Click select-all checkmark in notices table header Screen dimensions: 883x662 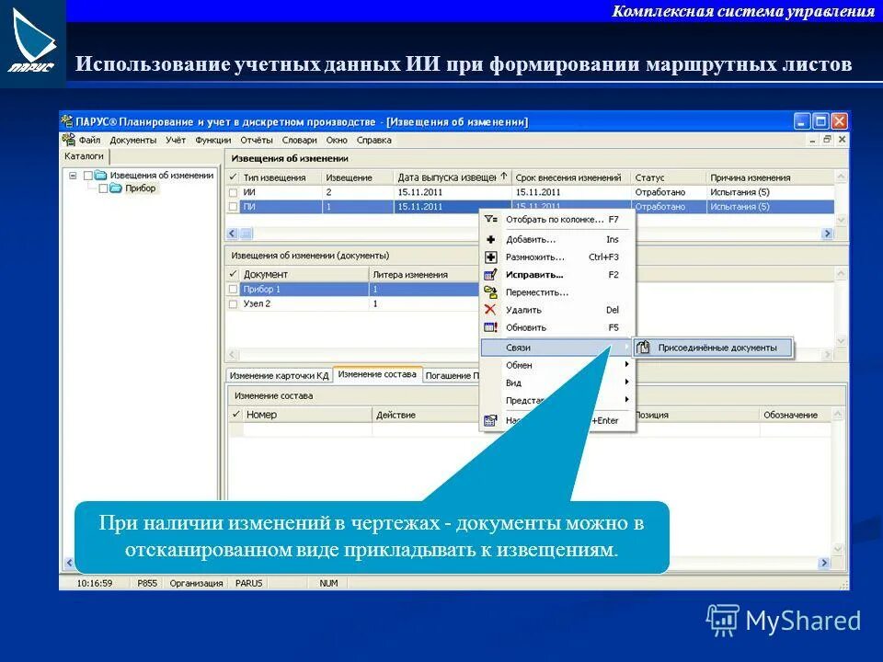[x=233, y=177]
